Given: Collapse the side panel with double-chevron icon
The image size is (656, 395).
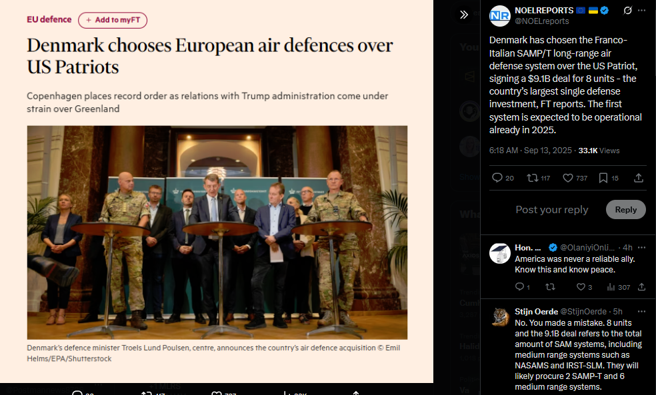Looking at the screenshot, I should point(464,15).
